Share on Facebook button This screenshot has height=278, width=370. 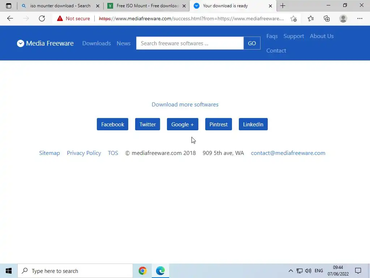click(113, 124)
